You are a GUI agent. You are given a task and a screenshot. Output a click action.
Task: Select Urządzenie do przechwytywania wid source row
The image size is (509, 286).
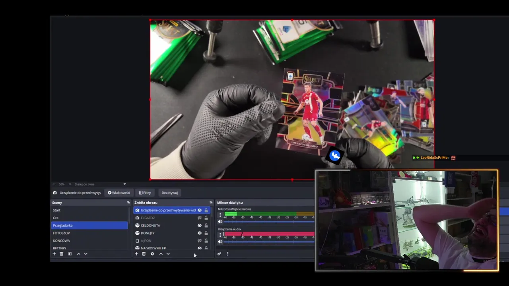(172, 210)
